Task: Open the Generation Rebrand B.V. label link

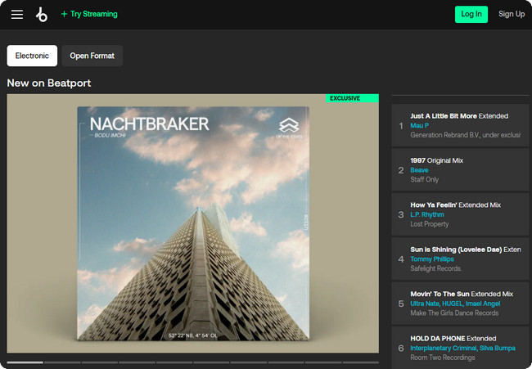Action: point(465,135)
